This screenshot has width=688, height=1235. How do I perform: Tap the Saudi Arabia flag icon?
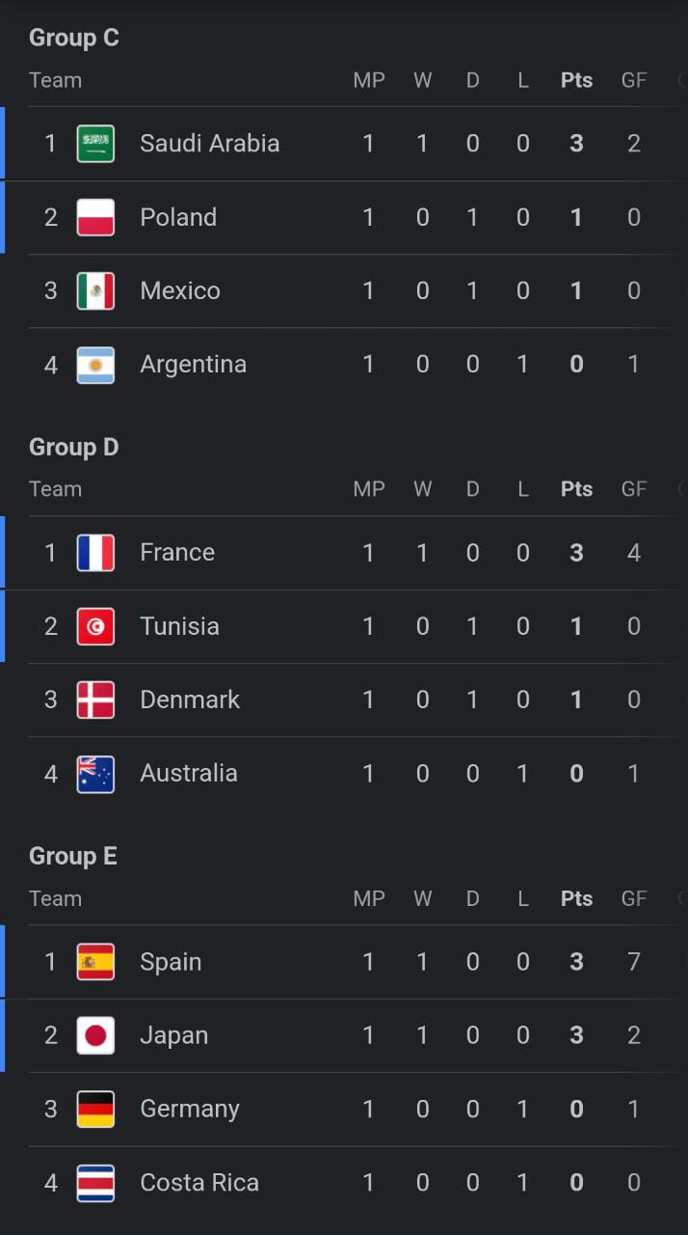[x=95, y=144]
